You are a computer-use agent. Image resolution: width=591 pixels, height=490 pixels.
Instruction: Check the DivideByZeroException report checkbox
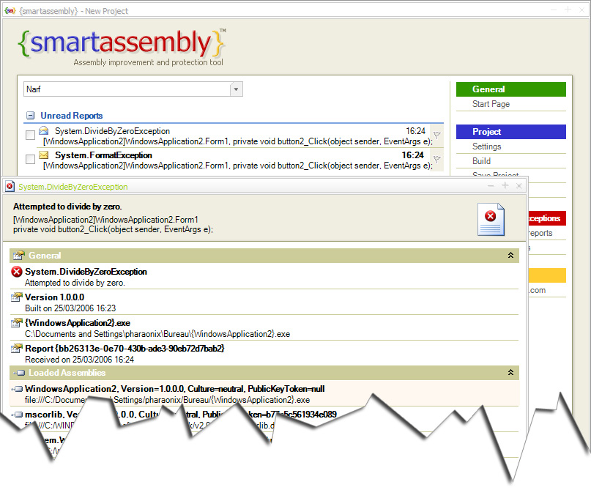pyautogui.click(x=30, y=136)
